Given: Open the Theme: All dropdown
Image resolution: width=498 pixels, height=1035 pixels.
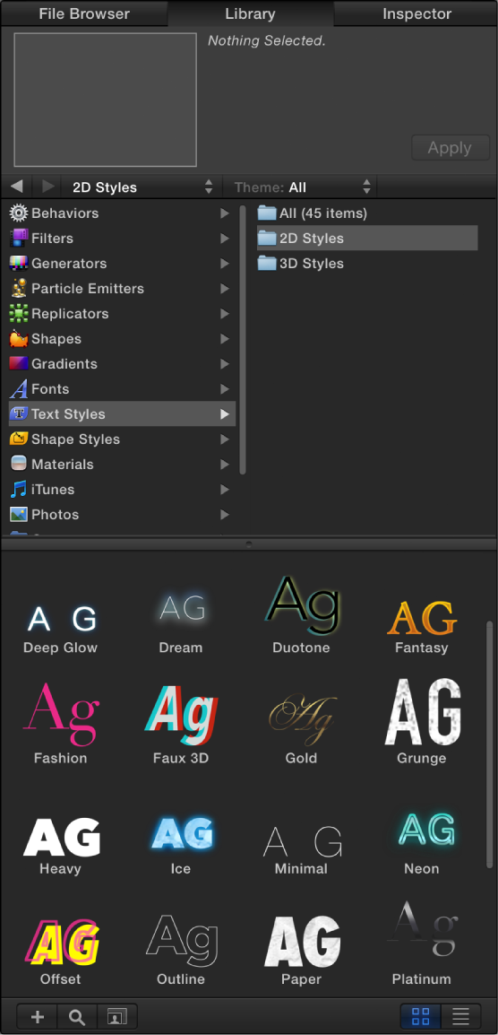Looking at the screenshot, I should (x=302, y=187).
